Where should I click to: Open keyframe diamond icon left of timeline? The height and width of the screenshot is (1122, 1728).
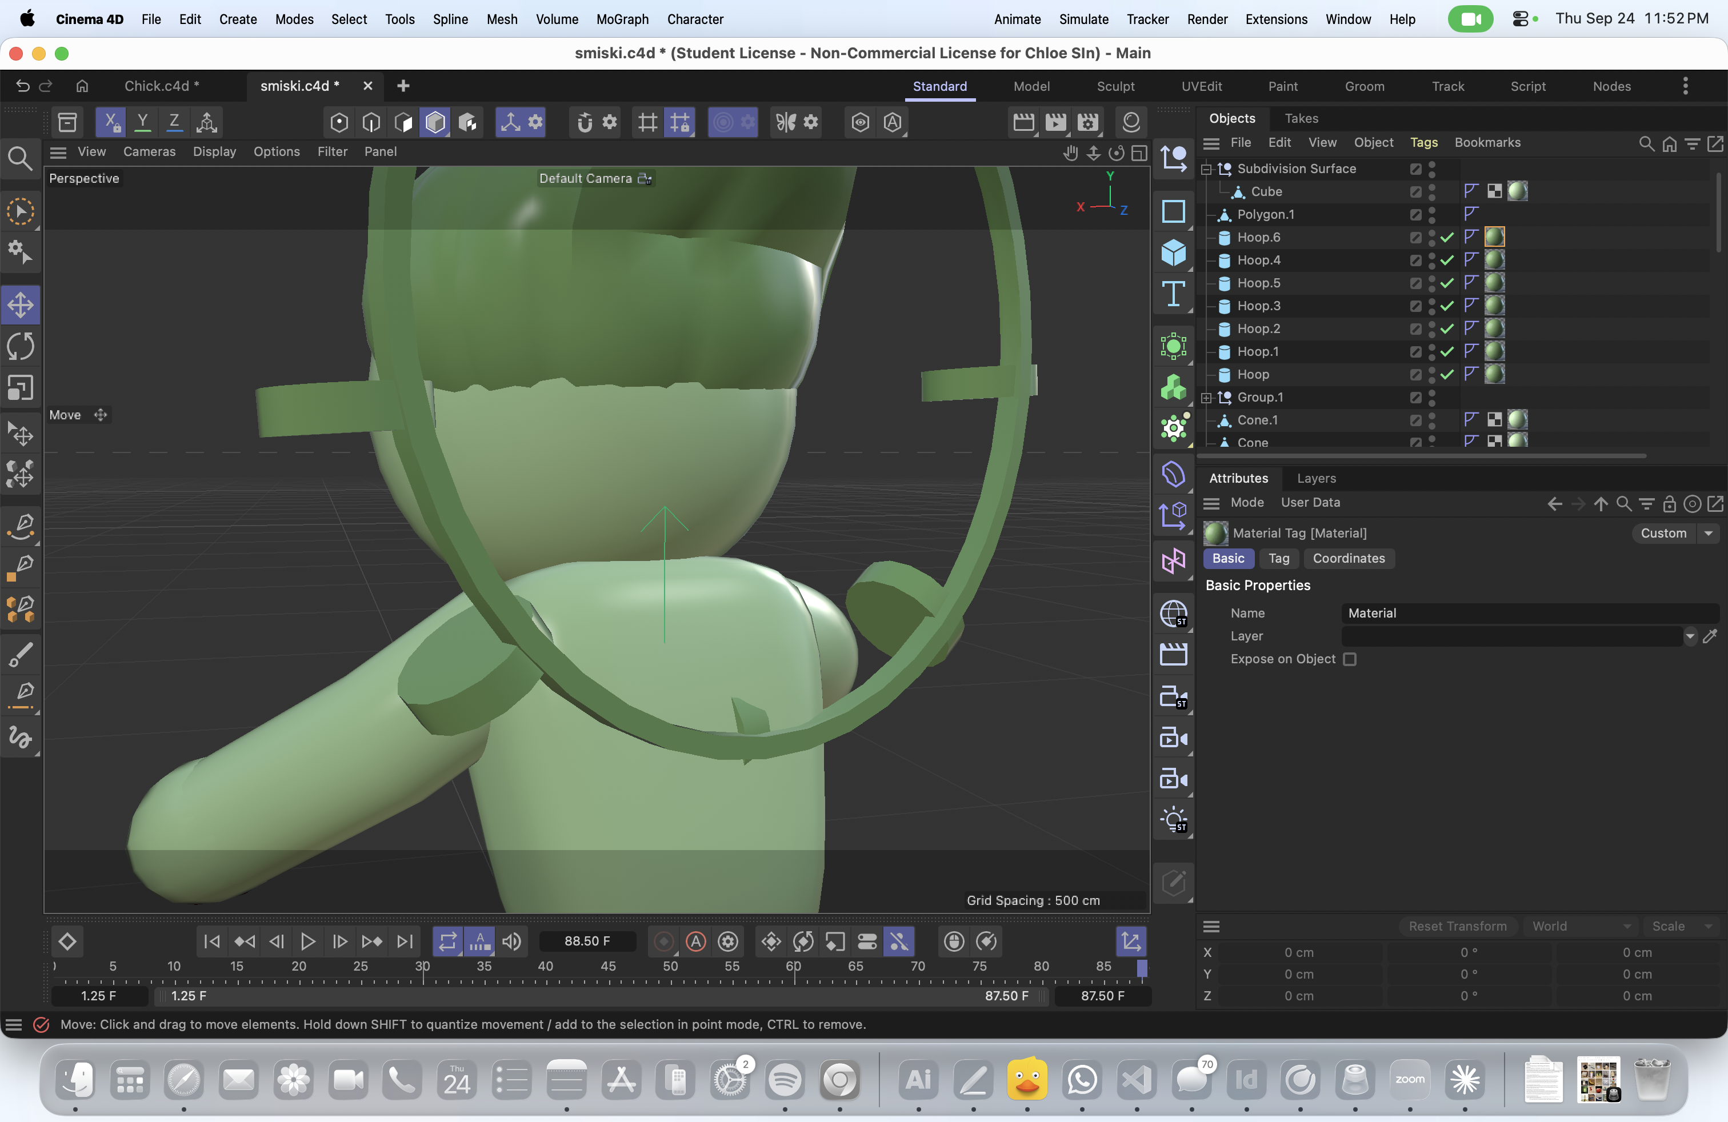coord(67,941)
